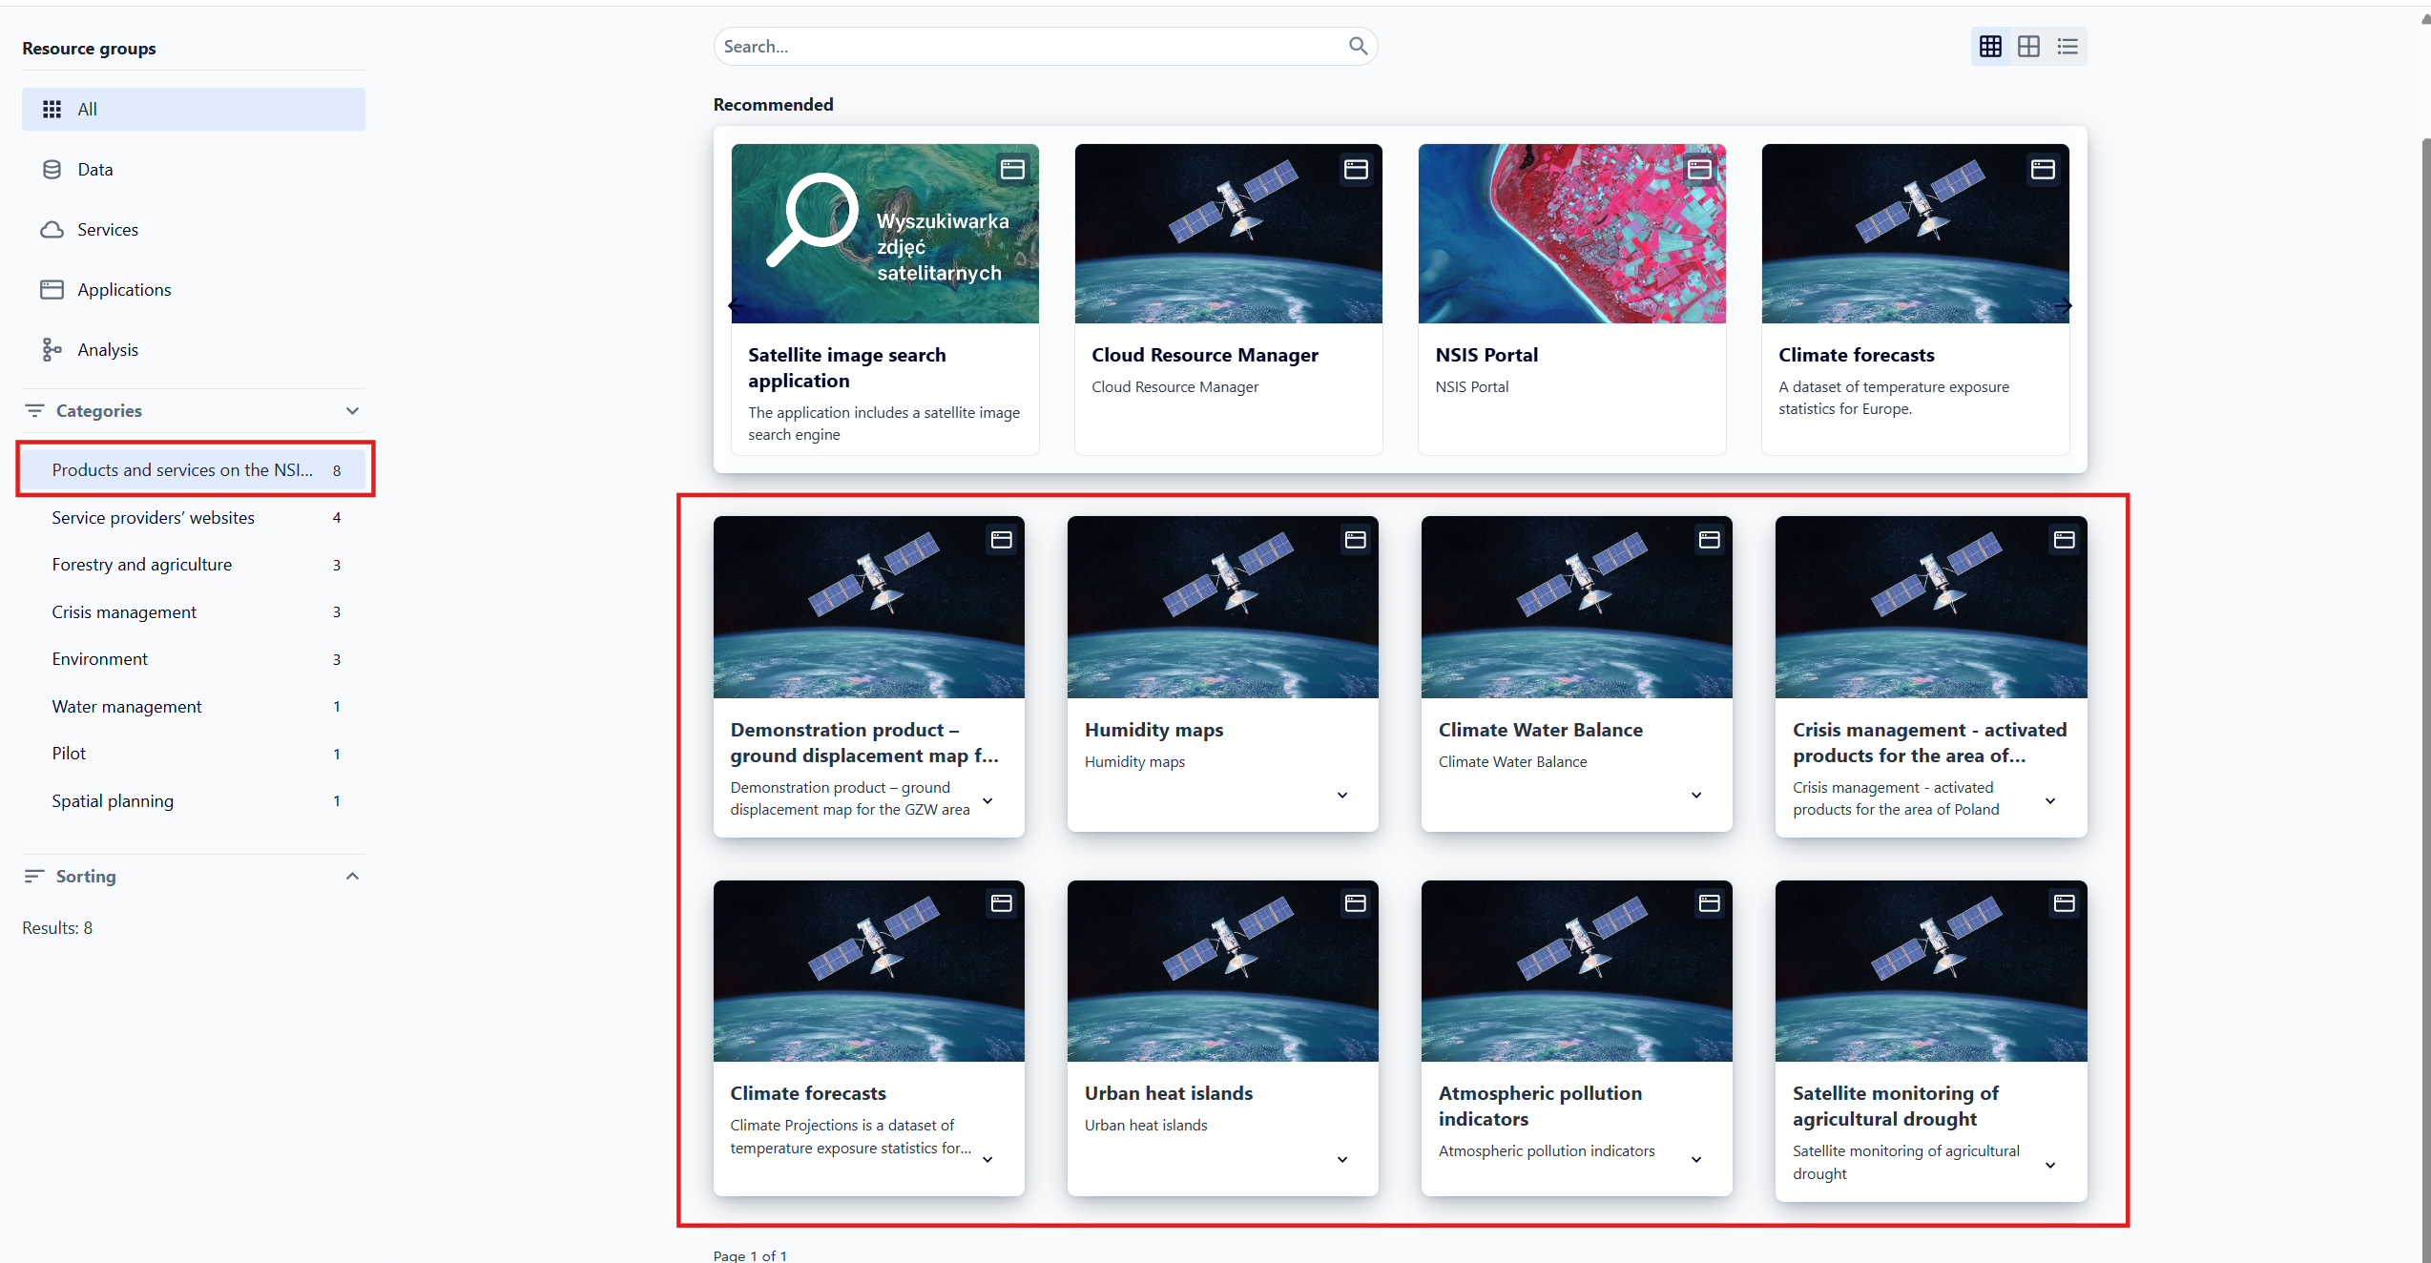Screen dimensions: 2431x1263
Task: Click application icon on Urban heat islands card
Action: pyautogui.click(x=1355, y=903)
